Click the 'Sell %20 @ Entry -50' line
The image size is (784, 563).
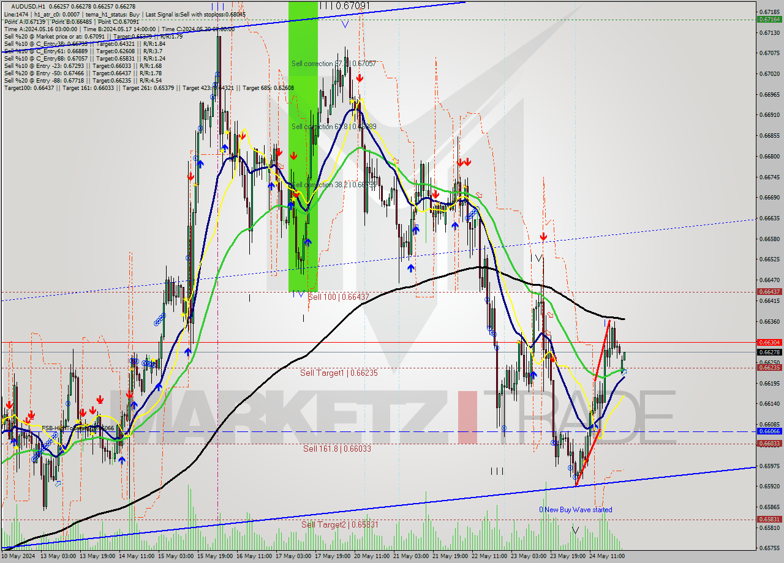83,73
